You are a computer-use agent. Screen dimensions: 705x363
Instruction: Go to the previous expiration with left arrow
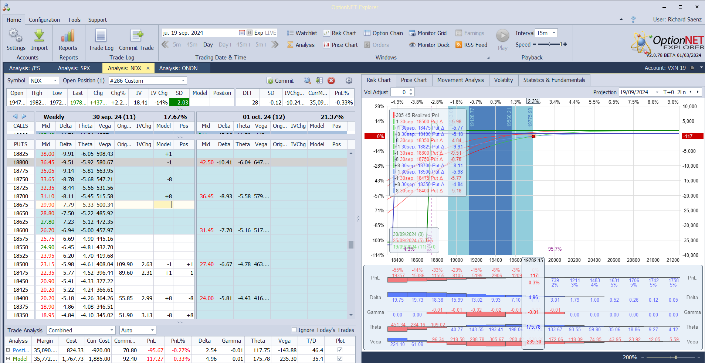coord(15,116)
